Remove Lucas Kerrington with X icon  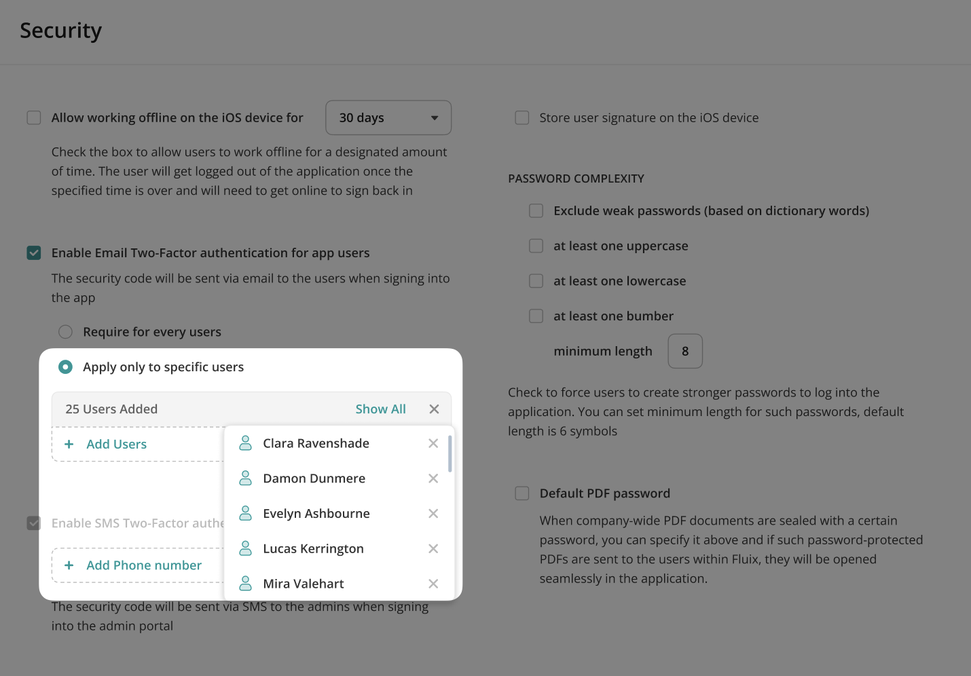pyautogui.click(x=433, y=548)
